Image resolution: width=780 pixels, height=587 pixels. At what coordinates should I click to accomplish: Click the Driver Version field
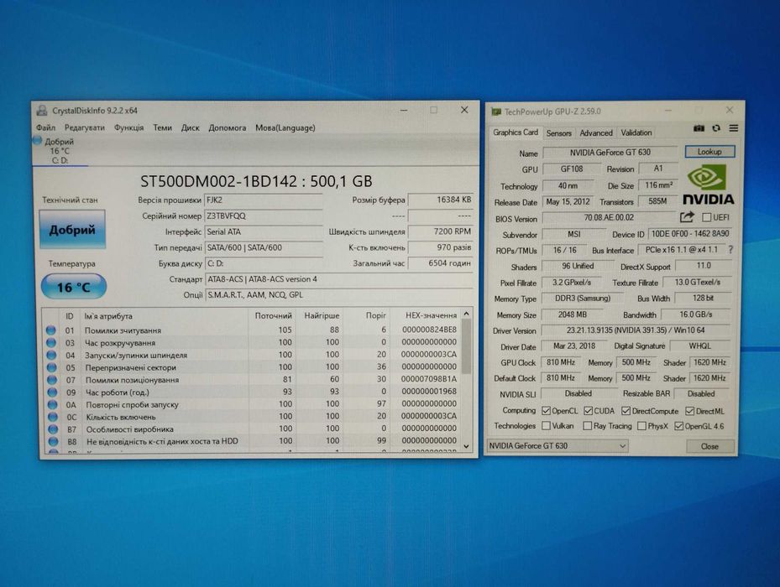coord(636,330)
